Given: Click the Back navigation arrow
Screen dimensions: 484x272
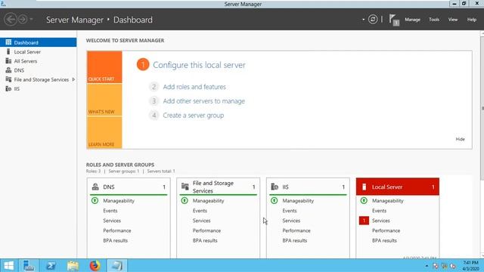Looking at the screenshot, I should 11,20.
